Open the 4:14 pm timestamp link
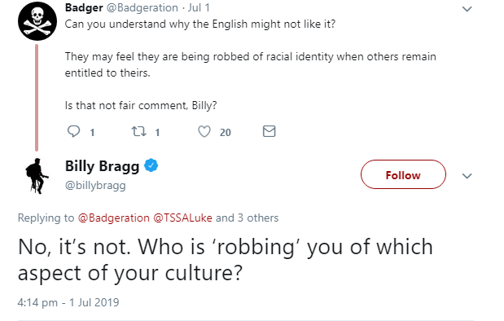 click(x=68, y=302)
